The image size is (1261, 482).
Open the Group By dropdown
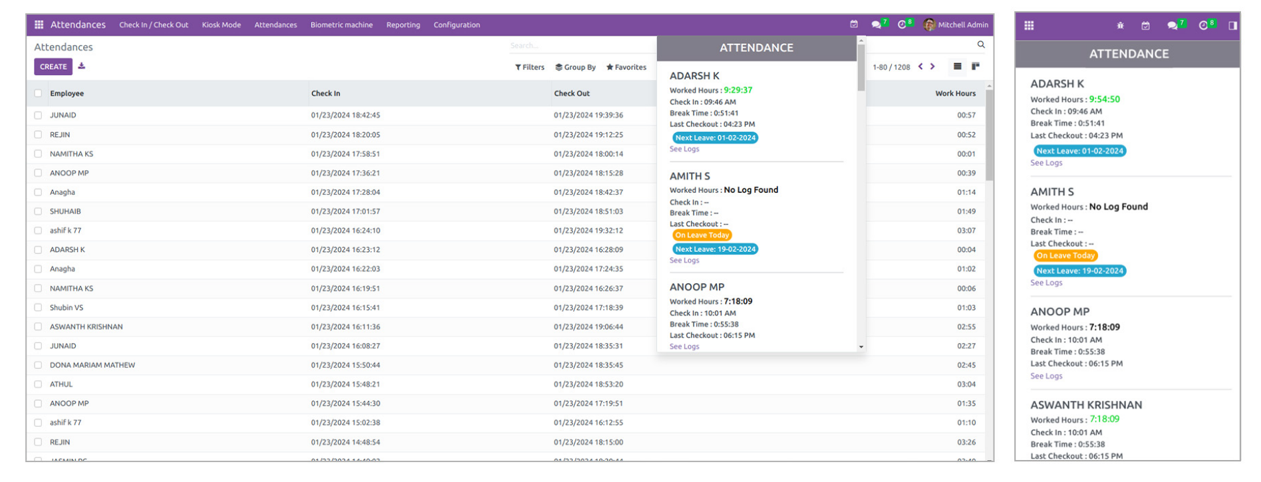576,67
